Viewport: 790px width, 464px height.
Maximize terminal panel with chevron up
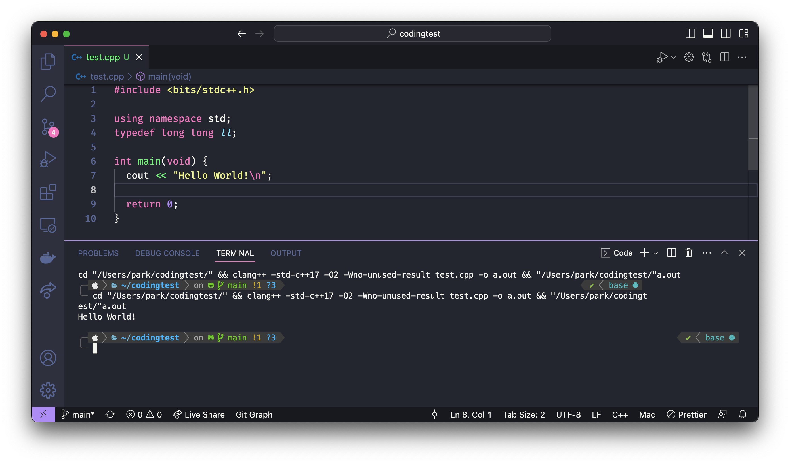click(x=724, y=253)
